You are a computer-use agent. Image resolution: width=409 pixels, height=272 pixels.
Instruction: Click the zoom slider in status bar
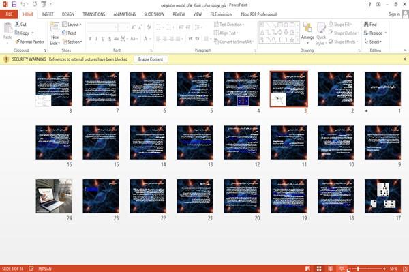coord(367,269)
